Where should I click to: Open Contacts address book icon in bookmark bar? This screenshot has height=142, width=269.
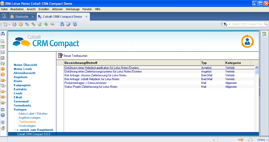tap(3, 52)
